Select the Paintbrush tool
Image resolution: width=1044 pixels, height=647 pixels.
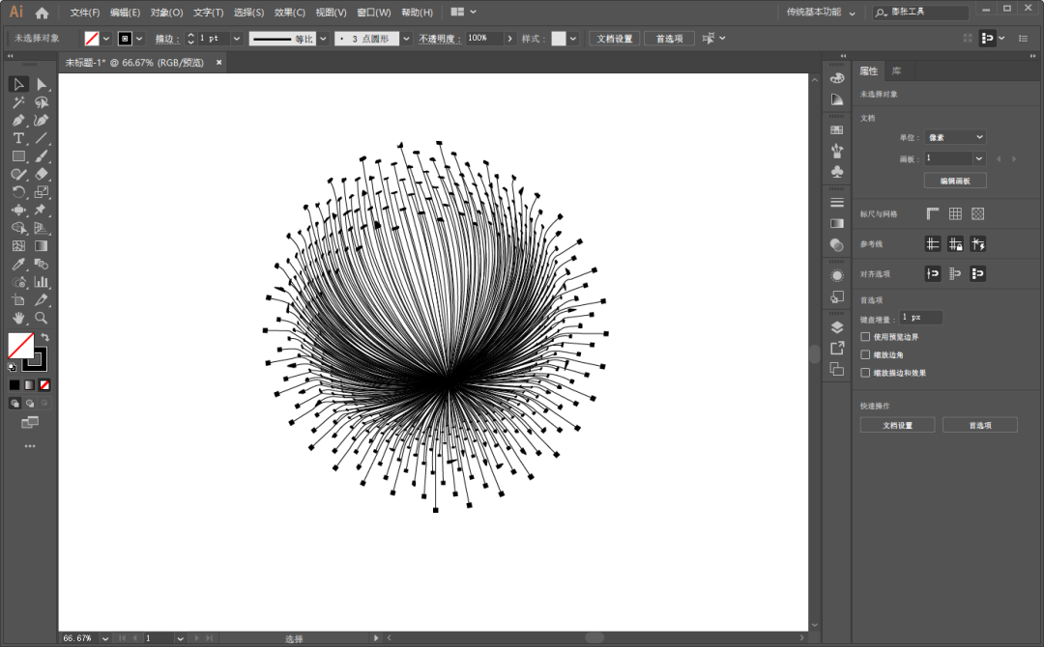(42, 156)
